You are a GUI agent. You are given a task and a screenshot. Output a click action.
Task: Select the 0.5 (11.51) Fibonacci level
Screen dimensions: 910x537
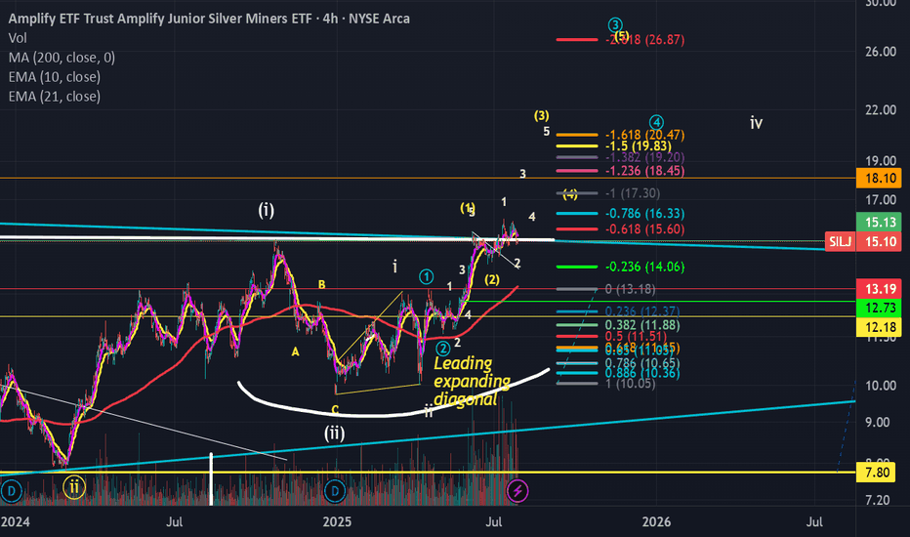point(636,337)
